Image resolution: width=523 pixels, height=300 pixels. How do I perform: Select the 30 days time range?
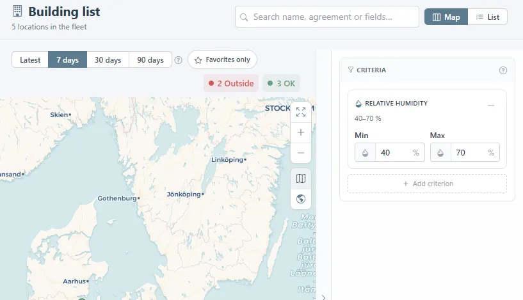pyautogui.click(x=108, y=60)
